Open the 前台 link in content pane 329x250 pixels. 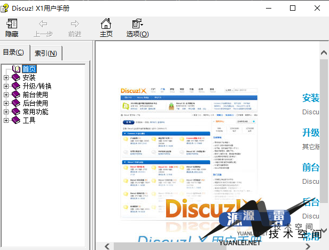(311, 168)
